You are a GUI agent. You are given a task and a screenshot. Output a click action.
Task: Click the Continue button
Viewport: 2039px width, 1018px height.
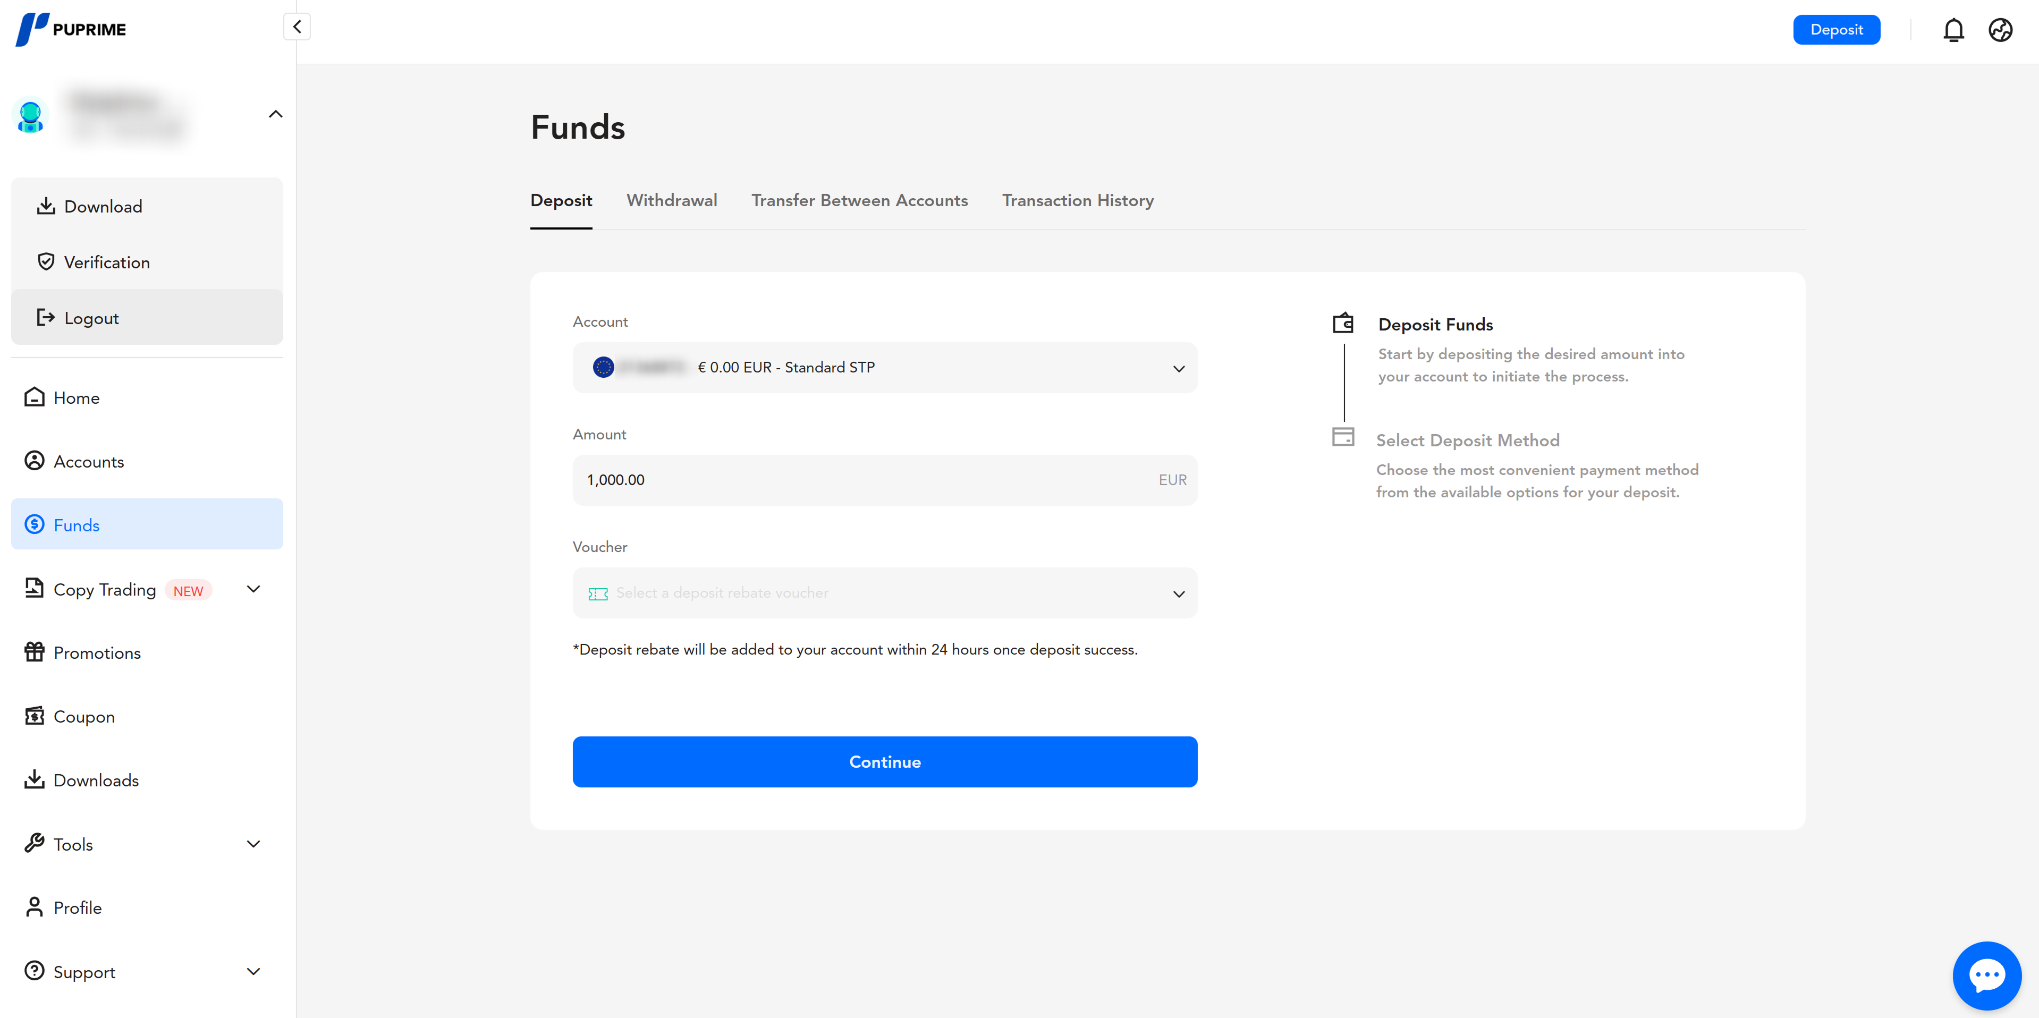[884, 761]
